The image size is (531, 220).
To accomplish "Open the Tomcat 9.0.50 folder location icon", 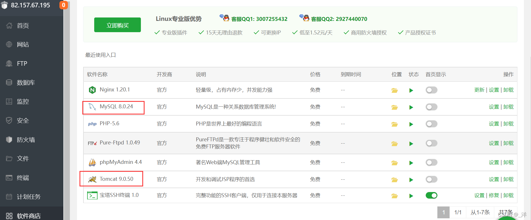I will click(394, 180).
